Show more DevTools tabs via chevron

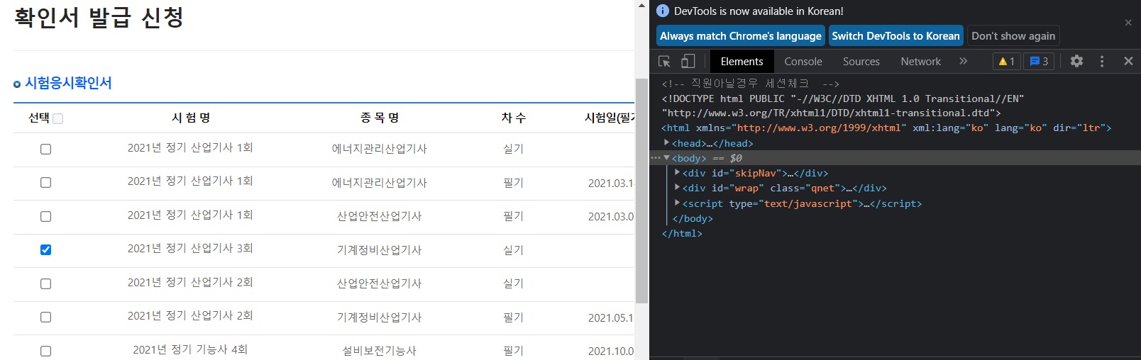(963, 61)
